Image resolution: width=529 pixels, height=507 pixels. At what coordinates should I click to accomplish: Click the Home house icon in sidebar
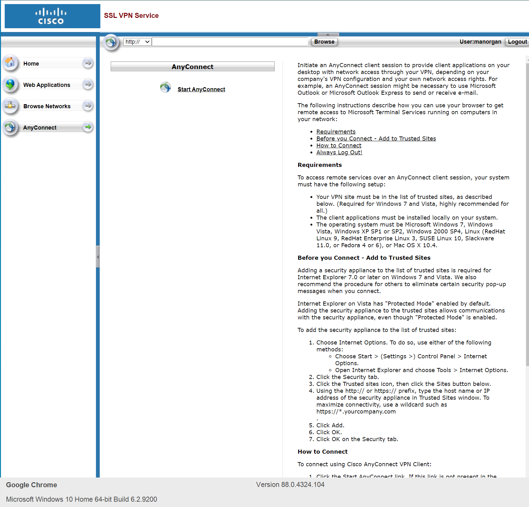click(10, 63)
